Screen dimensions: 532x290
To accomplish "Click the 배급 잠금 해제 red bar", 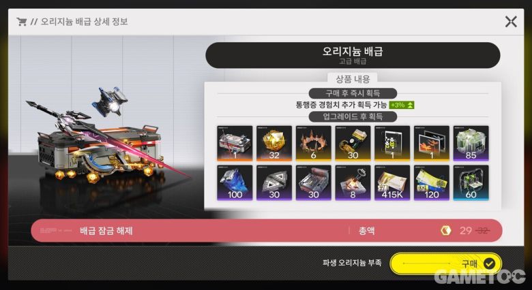I will point(266,231).
